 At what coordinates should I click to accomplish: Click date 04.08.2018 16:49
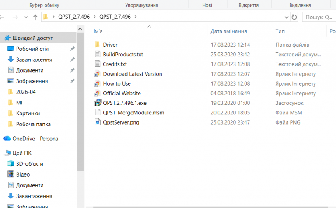click(x=230, y=94)
